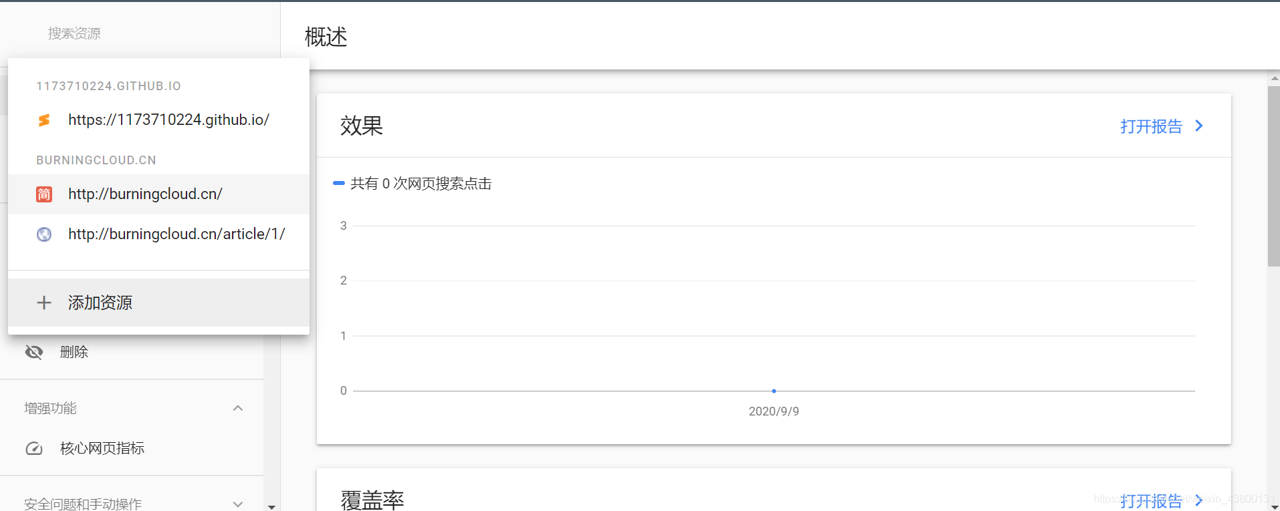Collapse the 增强功能 section chevron
Viewport: 1280px width, 511px height.
click(x=238, y=408)
